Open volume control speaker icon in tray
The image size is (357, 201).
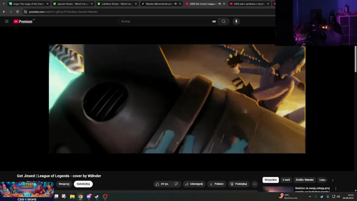338,197
